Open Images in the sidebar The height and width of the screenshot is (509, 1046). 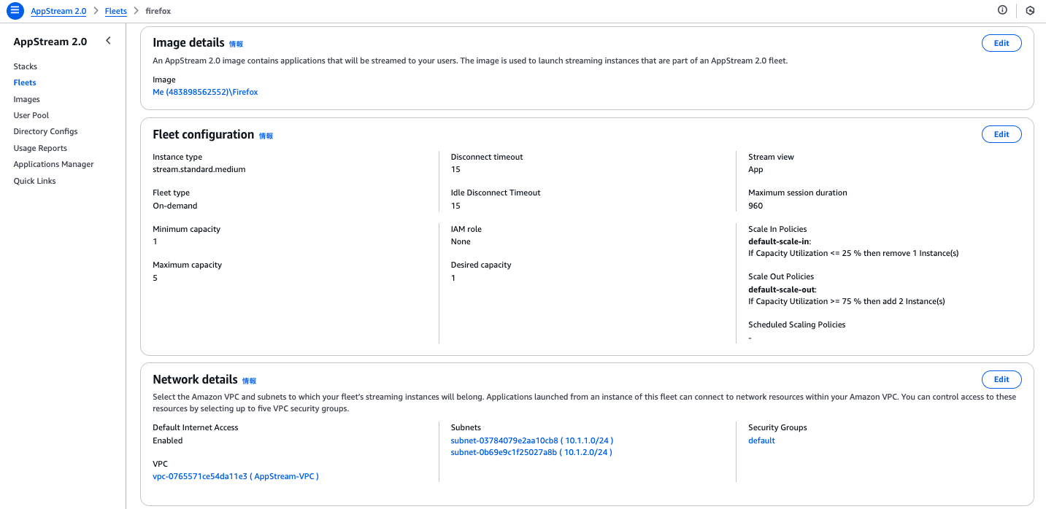[x=27, y=99]
